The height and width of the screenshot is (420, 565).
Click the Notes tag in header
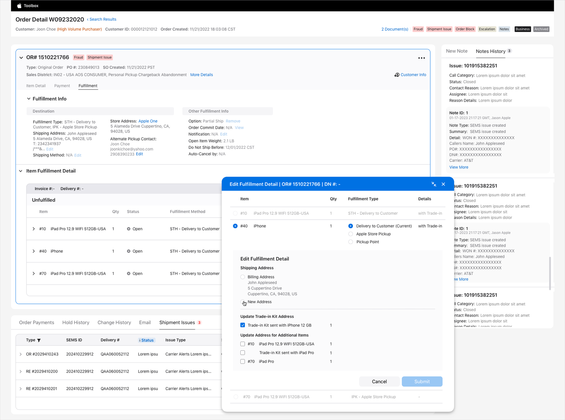coord(504,29)
